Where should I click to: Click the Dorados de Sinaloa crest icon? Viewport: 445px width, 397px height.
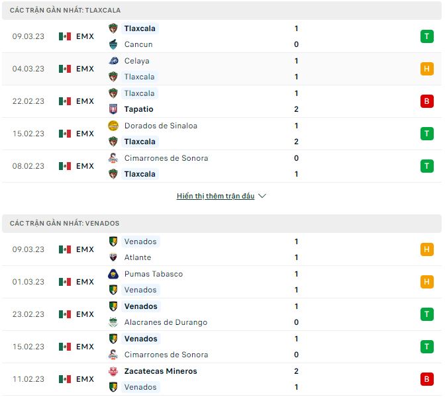[113, 126]
